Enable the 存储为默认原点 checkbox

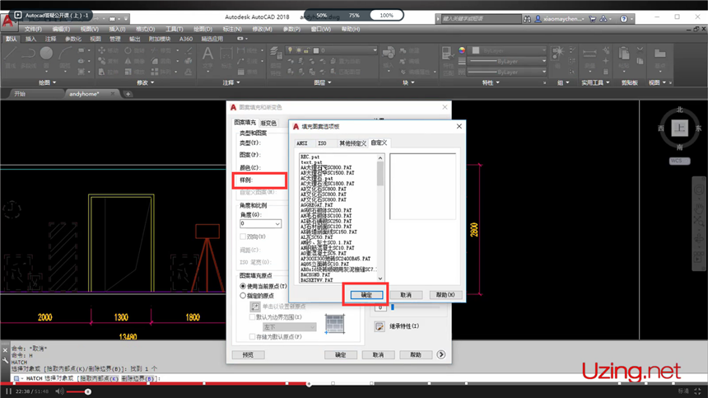[x=254, y=337]
